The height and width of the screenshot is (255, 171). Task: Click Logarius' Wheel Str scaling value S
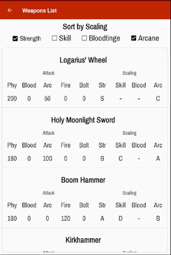pos(102,99)
